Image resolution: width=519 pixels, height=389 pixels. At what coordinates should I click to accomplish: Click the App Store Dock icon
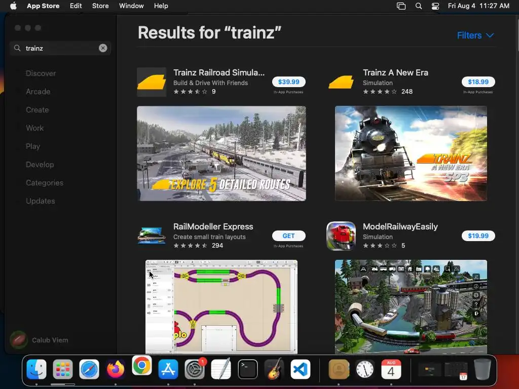[x=168, y=369]
